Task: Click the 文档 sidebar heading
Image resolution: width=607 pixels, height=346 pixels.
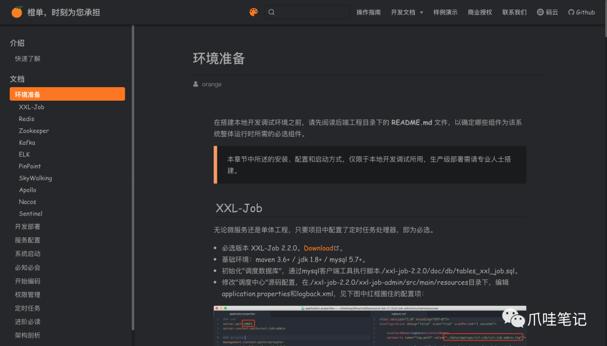Action: [x=17, y=79]
